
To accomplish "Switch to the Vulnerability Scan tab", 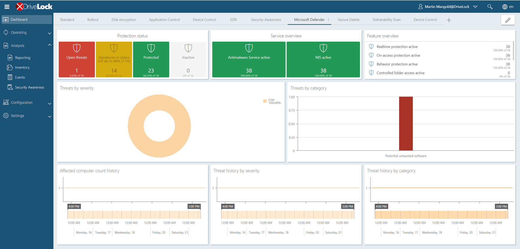I will point(386,20).
